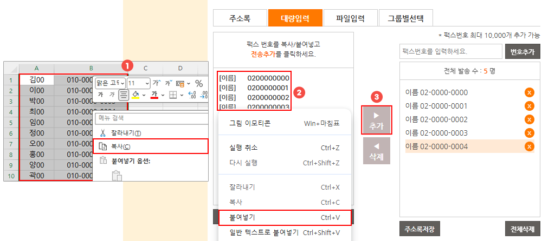Click the yellow fill color bucket icon
This screenshot has height=241, width=542.
[x=135, y=95]
